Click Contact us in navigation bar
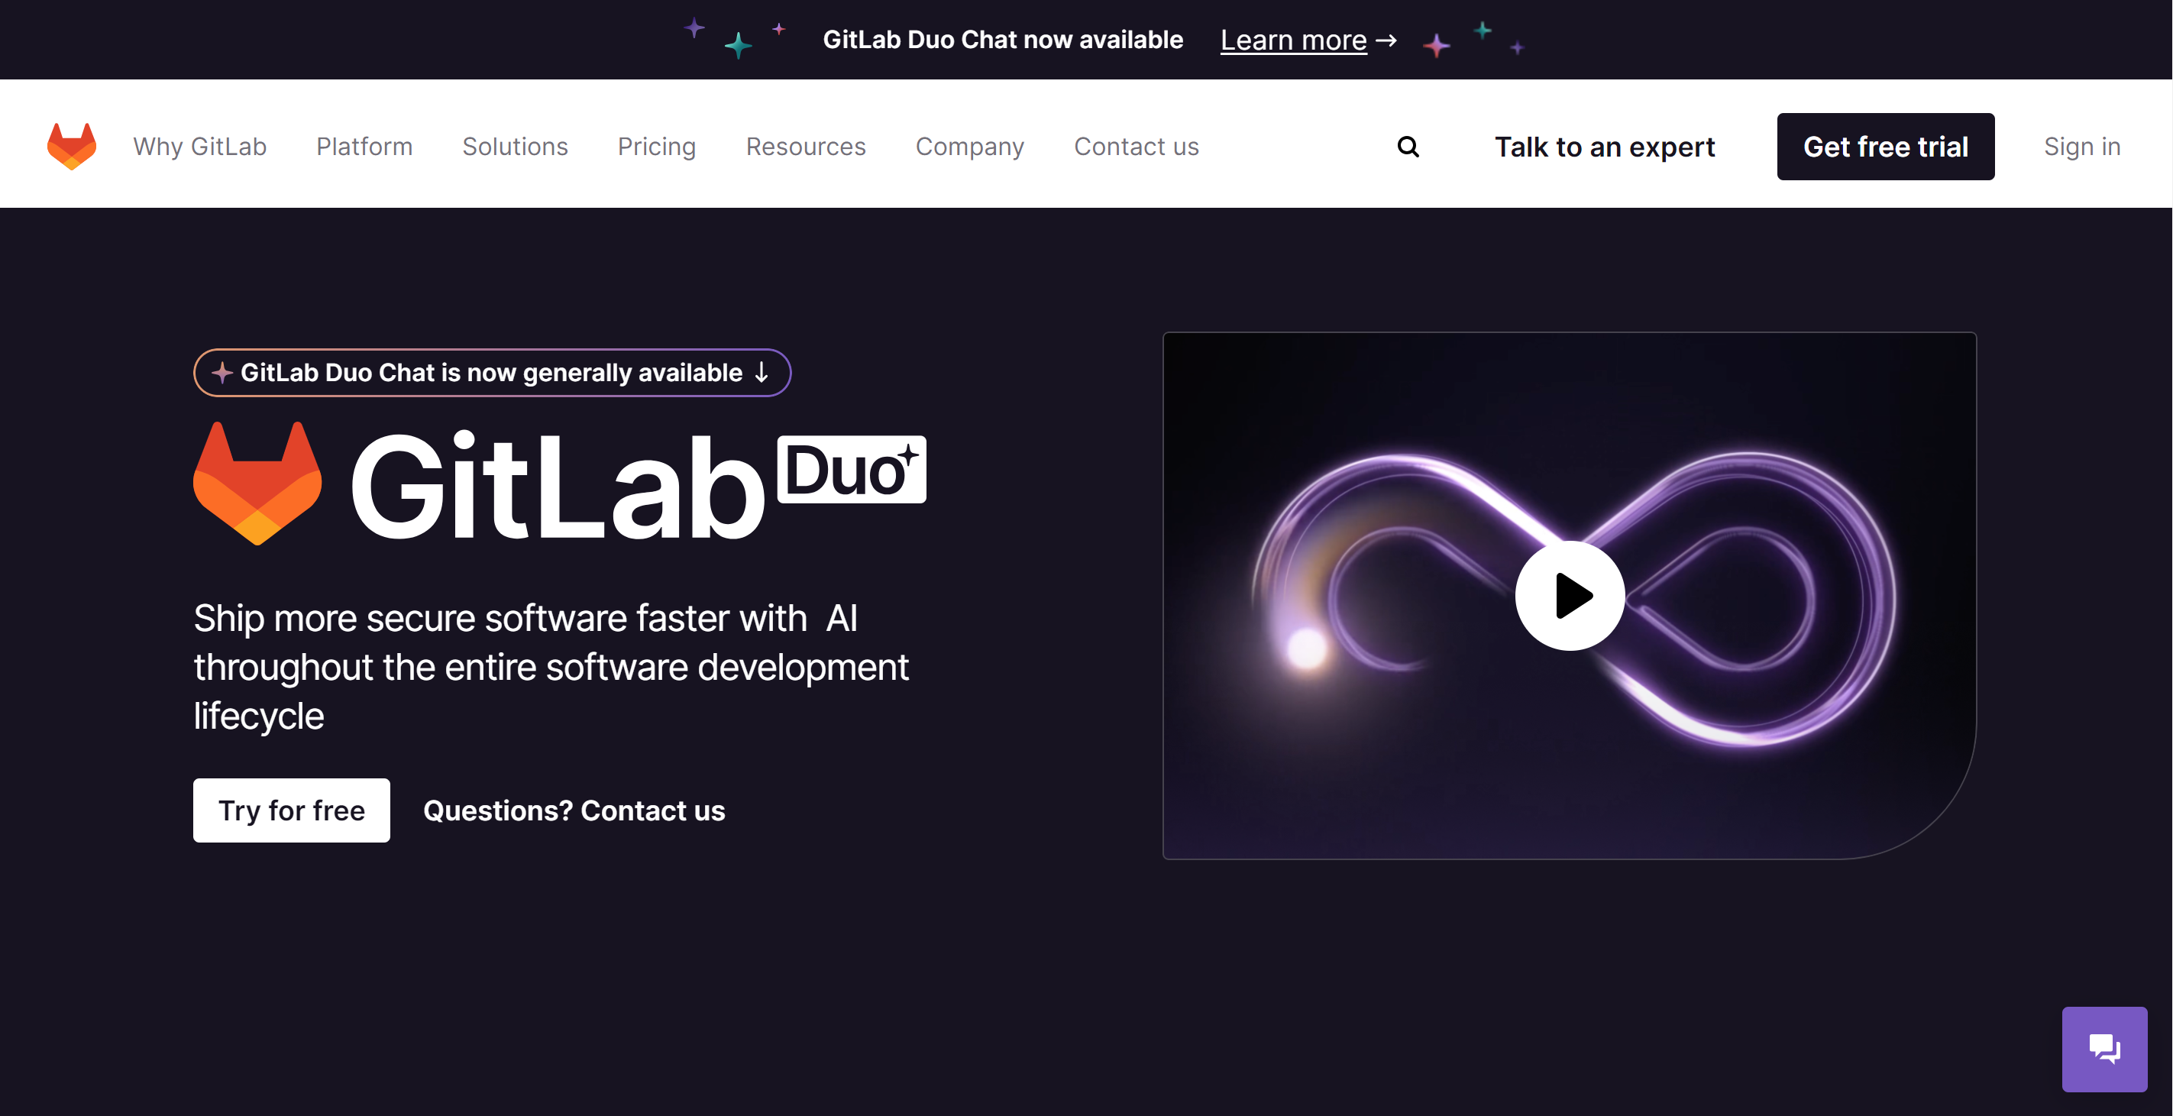Screen dimensions: 2173x1116 click(x=1137, y=147)
